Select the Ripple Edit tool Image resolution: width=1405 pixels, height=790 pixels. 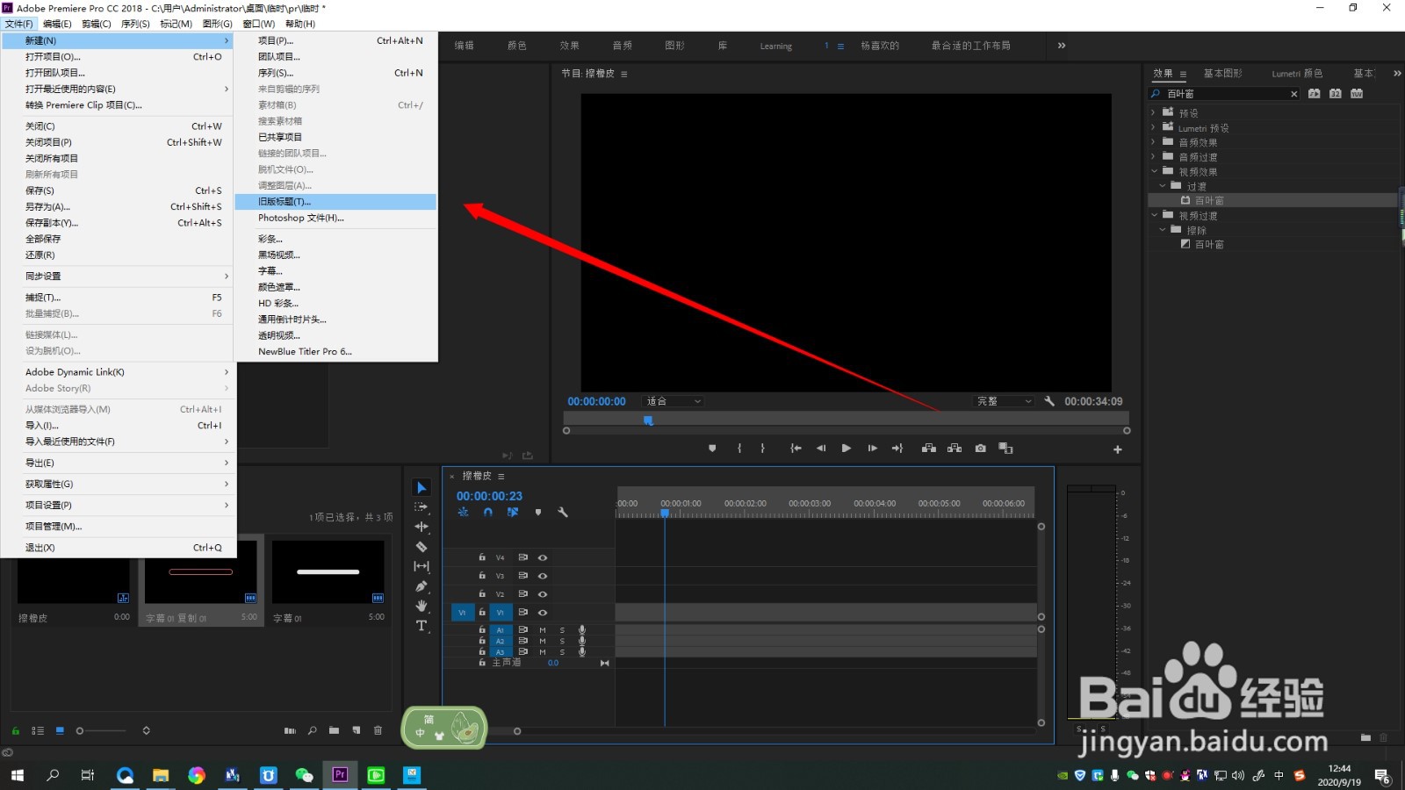coord(421,527)
